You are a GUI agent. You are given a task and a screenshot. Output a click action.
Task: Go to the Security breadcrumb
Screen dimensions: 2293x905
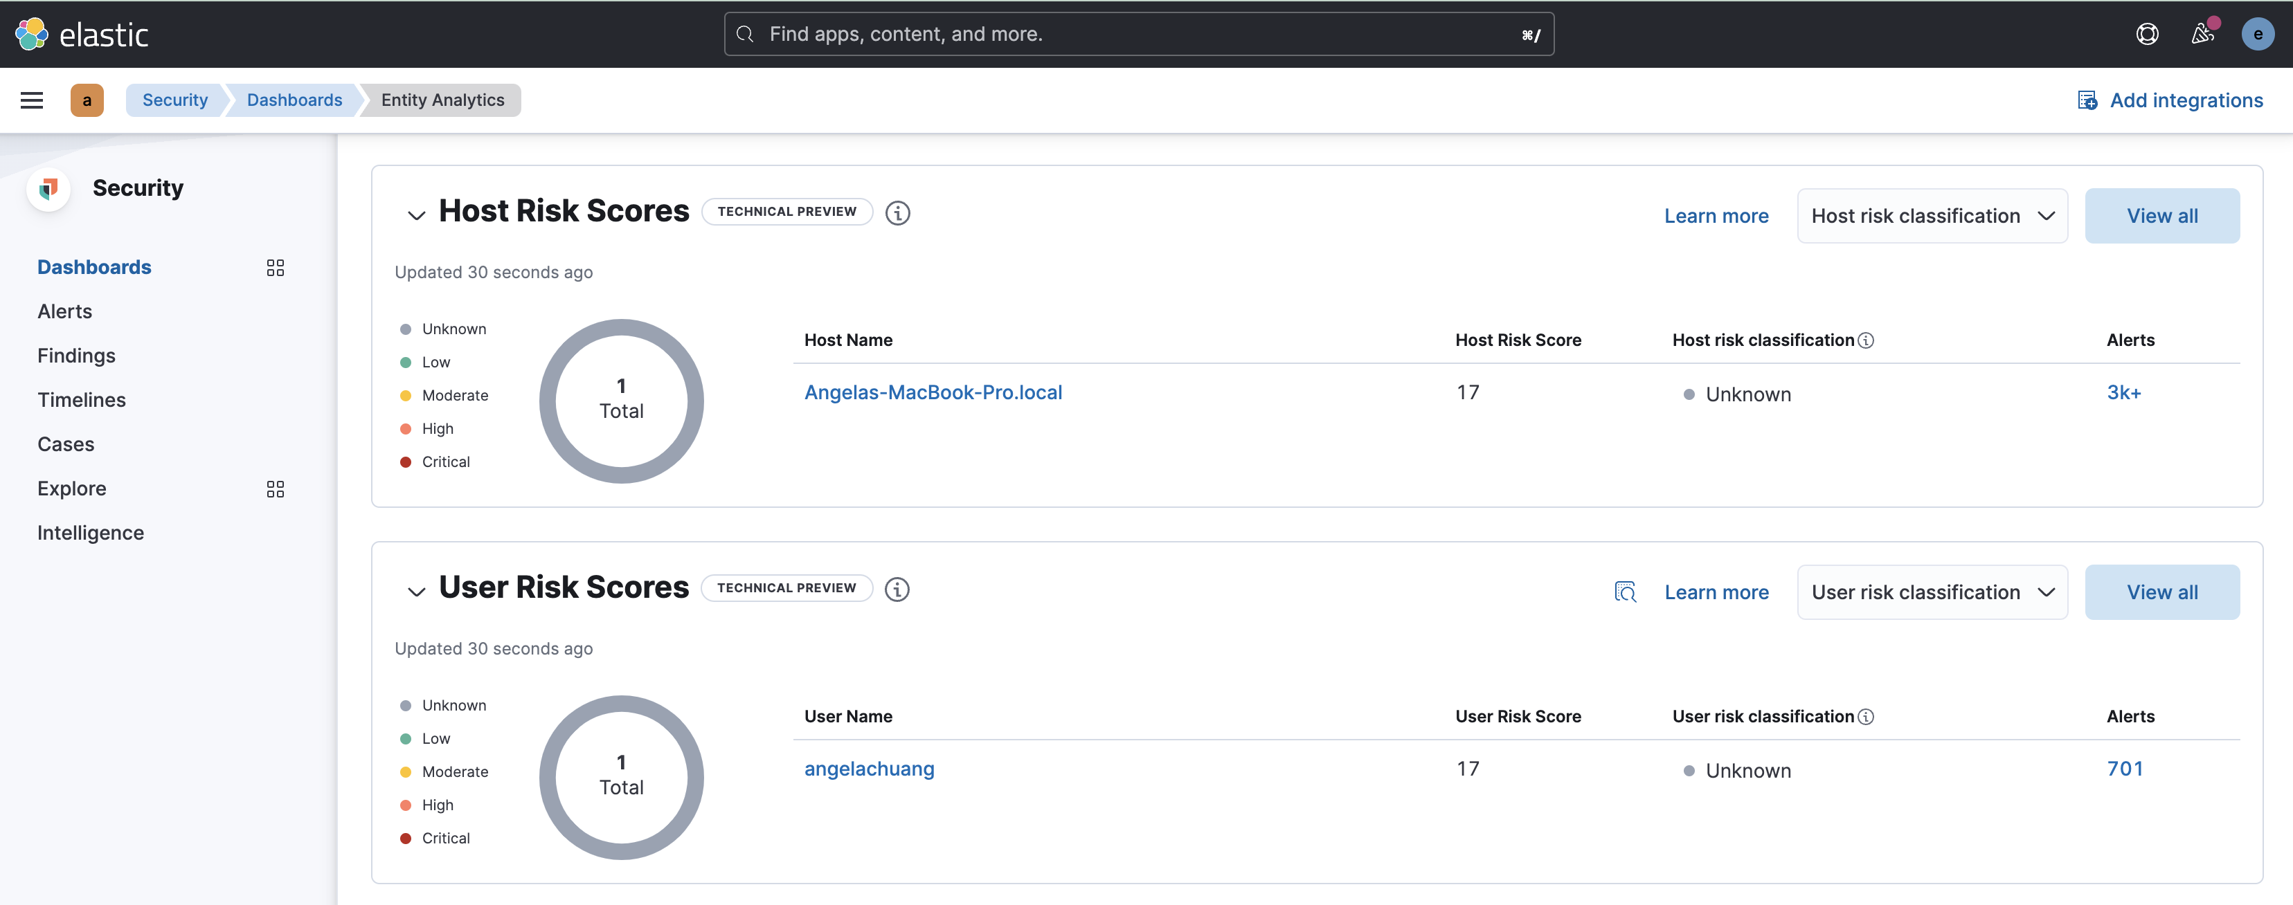click(174, 100)
